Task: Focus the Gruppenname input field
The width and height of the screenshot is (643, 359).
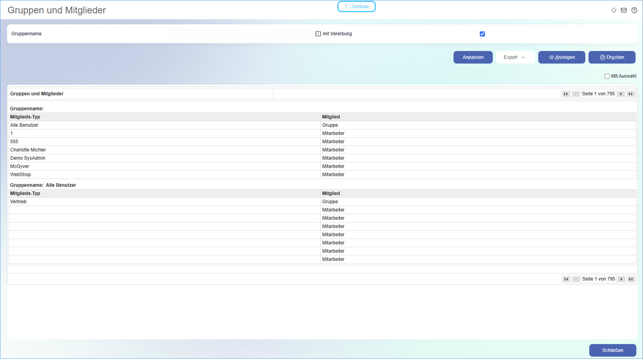Action: tap(240, 34)
